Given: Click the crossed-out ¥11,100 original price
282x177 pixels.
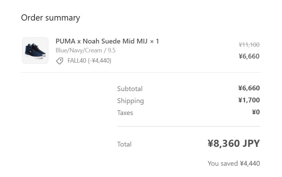Looking at the screenshot, I should (x=249, y=45).
